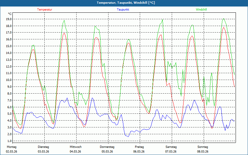Image resolution: width=248 pixels, height=155 pixels.
Task: Select the Donnerstag day label
Action: click(107, 147)
